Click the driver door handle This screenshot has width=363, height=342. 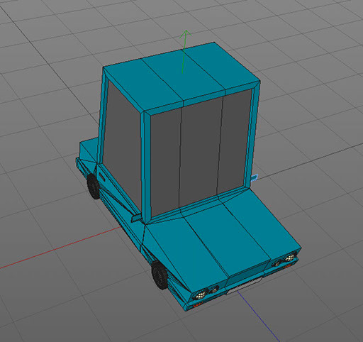103,177
